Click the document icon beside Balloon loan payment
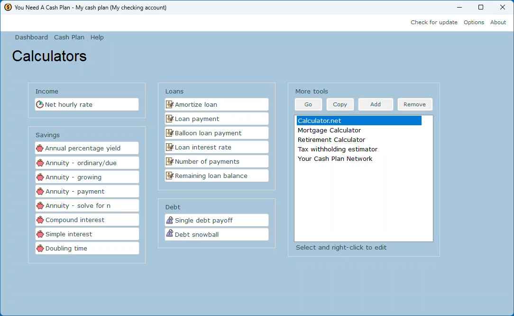This screenshot has width=514, height=316. [x=169, y=133]
